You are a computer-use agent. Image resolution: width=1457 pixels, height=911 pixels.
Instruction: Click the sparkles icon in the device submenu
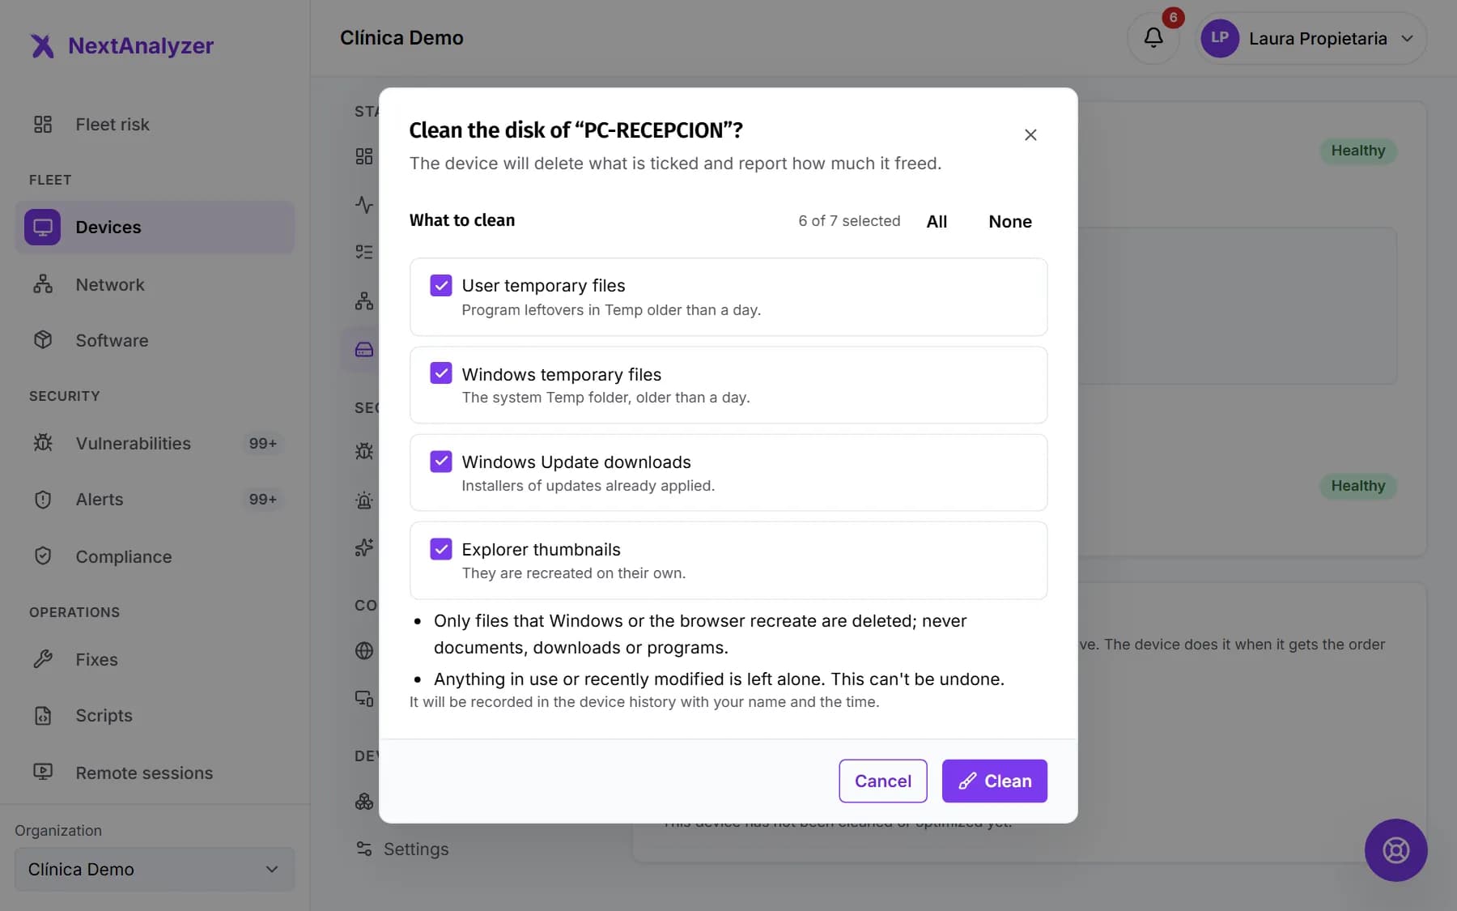point(364,547)
